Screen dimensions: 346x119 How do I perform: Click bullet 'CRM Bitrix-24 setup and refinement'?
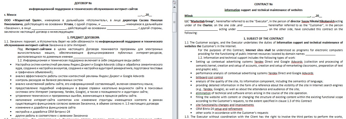(219, 109)
